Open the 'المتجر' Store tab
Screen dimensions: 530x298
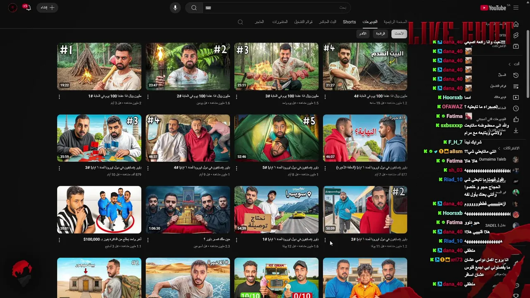[x=259, y=22]
